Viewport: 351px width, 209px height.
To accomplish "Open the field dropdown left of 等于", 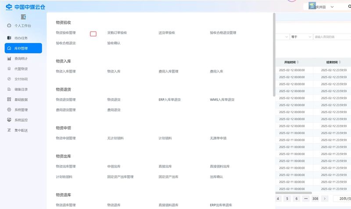I will (282, 37).
